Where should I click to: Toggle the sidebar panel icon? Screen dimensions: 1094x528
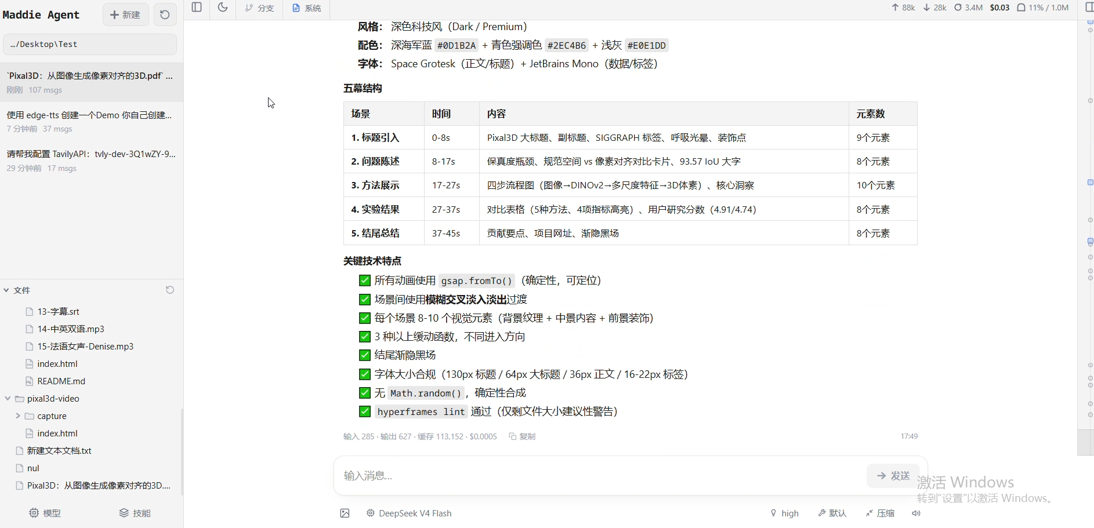point(197,8)
